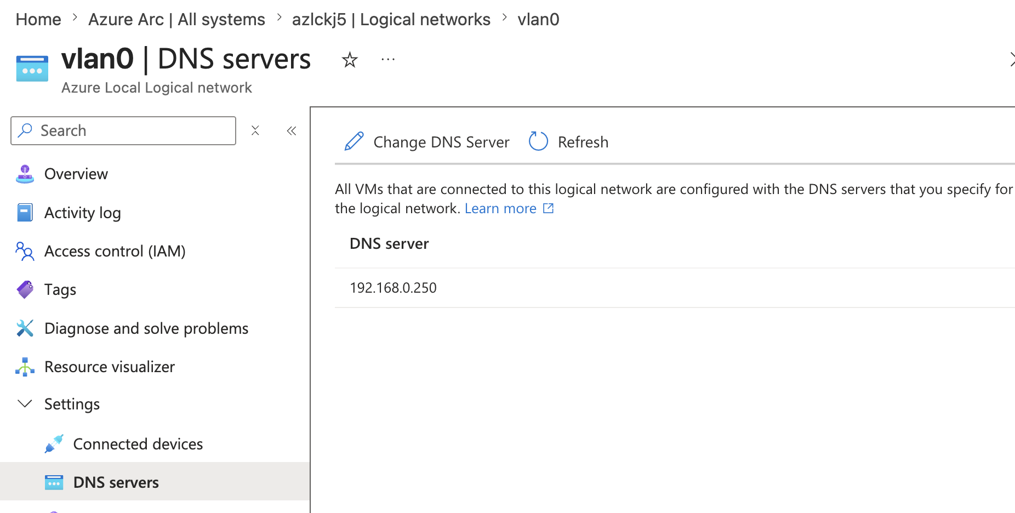
Task: Select the DNS servers settings item
Action: [x=155, y=482]
